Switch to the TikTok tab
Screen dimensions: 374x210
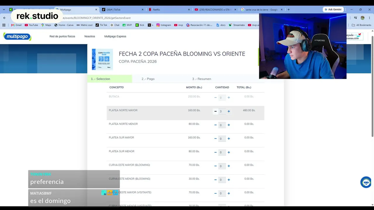coord(122,10)
